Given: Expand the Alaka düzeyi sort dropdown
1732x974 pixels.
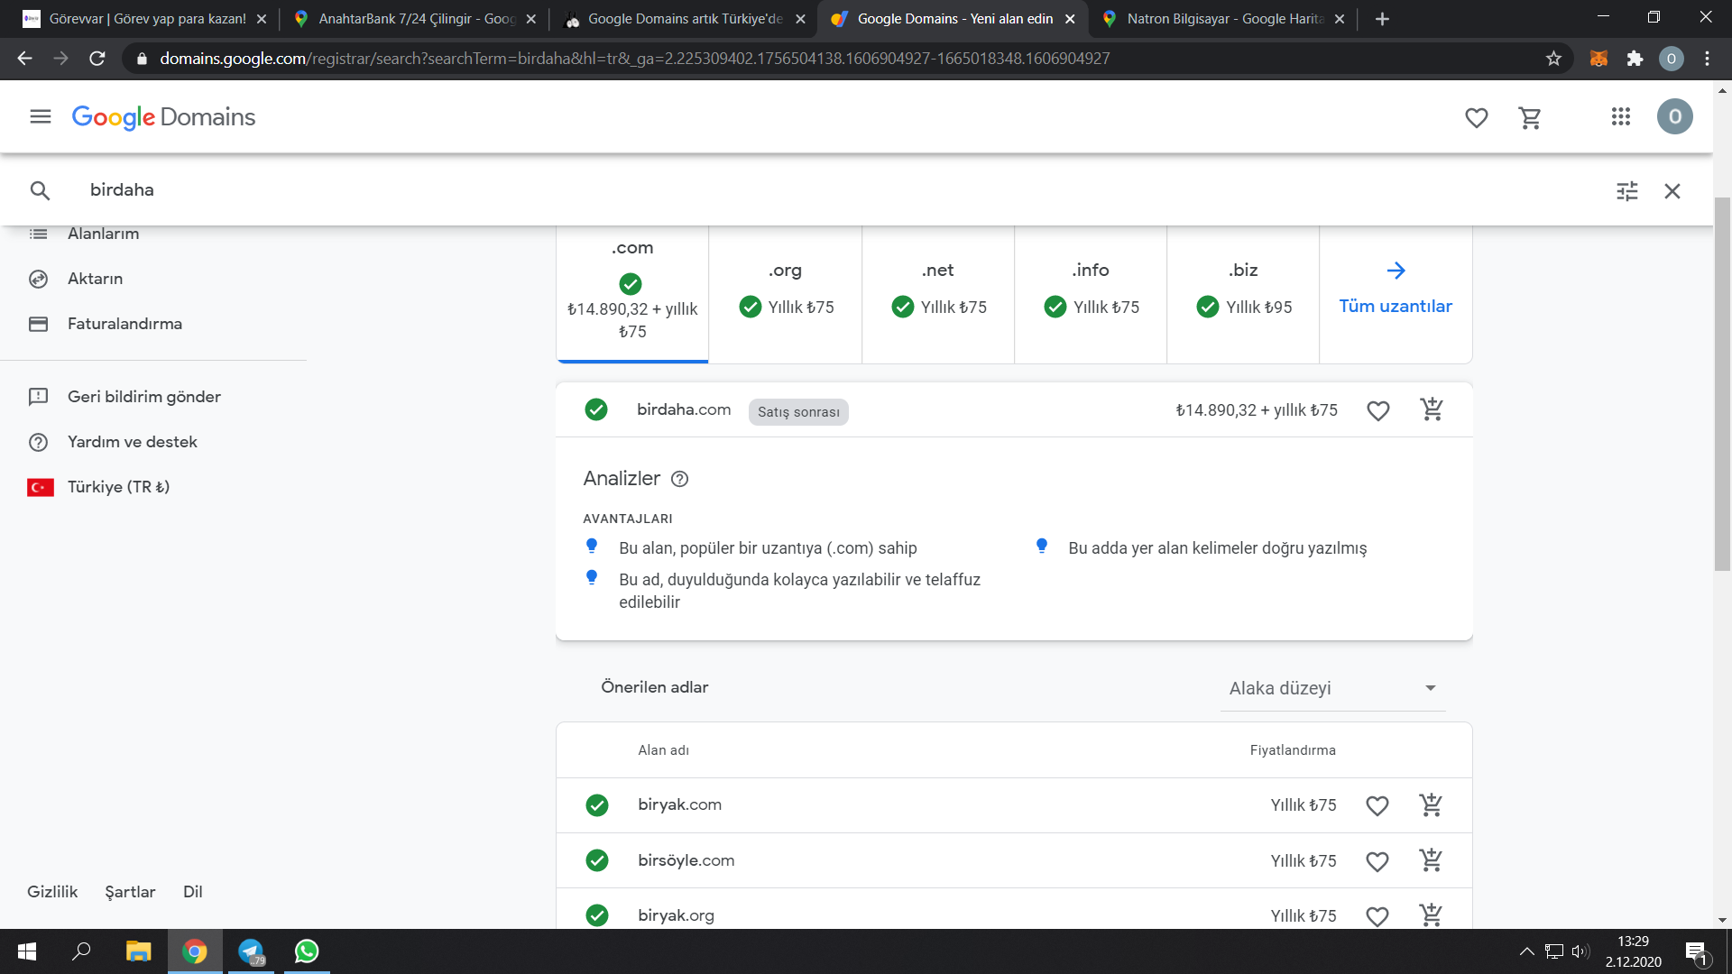Looking at the screenshot, I should click(x=1333, y=688).
